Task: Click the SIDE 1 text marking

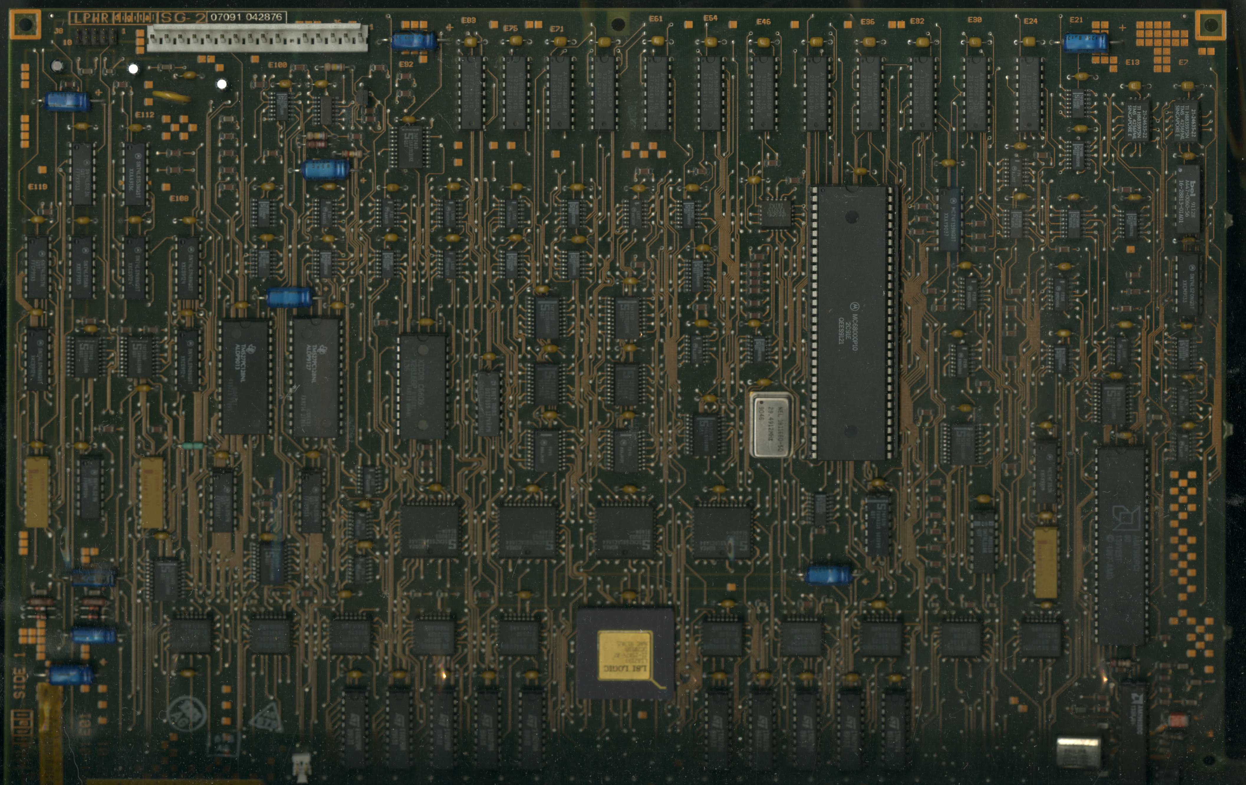Action: [20, 675]
